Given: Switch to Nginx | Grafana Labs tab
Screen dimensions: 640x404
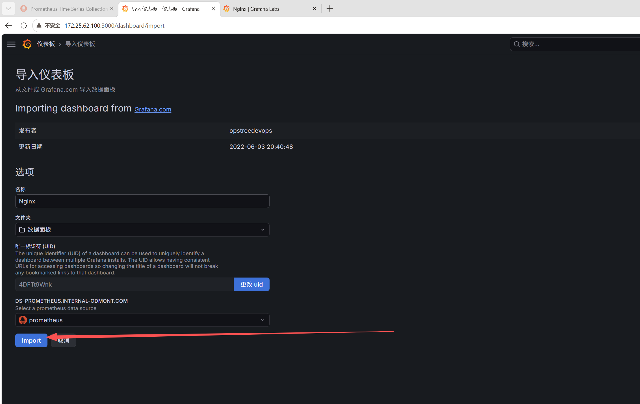Looking at the screenshot, I should click(x=270, y=9).
